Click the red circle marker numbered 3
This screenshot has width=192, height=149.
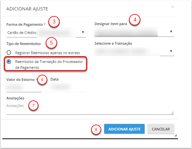54,22
